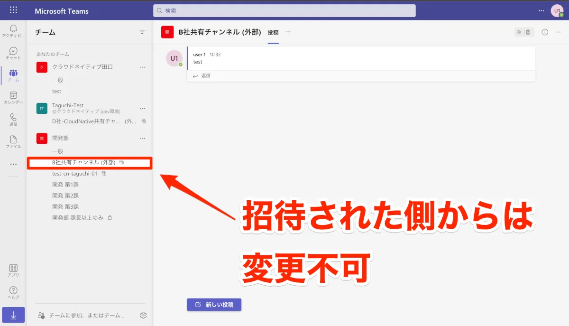The width and height of the screenshot is (569, 326).
Task: Show channel info with the i icon
Action: coord(545,32)
